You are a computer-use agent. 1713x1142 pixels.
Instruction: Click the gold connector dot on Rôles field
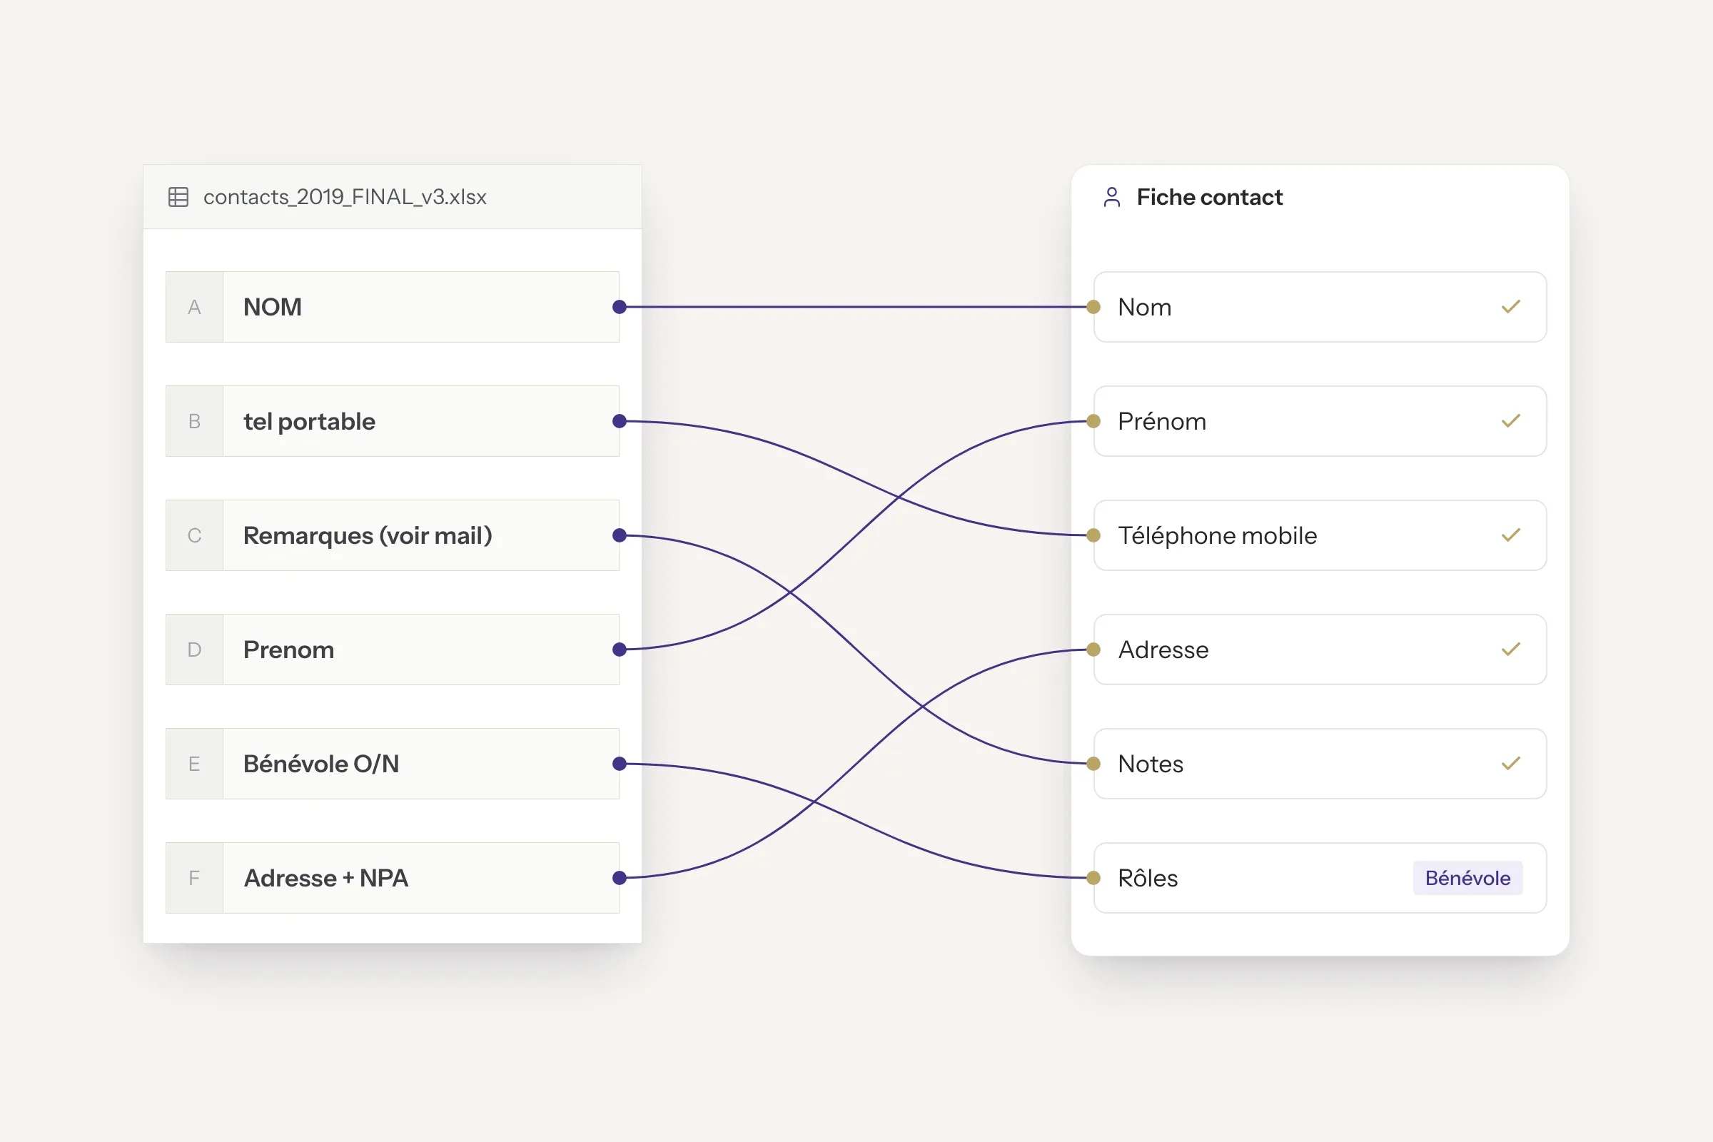point(1093,878)
